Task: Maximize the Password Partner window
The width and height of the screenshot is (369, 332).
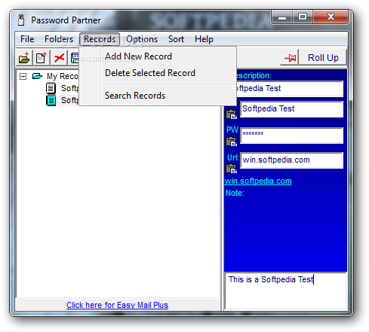Action: click(303, 17)
